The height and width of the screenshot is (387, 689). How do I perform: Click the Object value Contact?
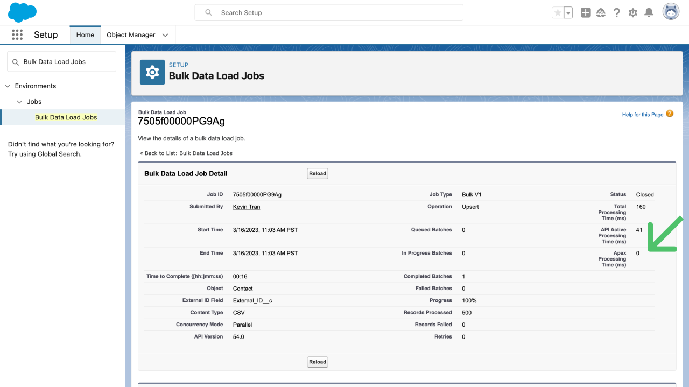243,289
